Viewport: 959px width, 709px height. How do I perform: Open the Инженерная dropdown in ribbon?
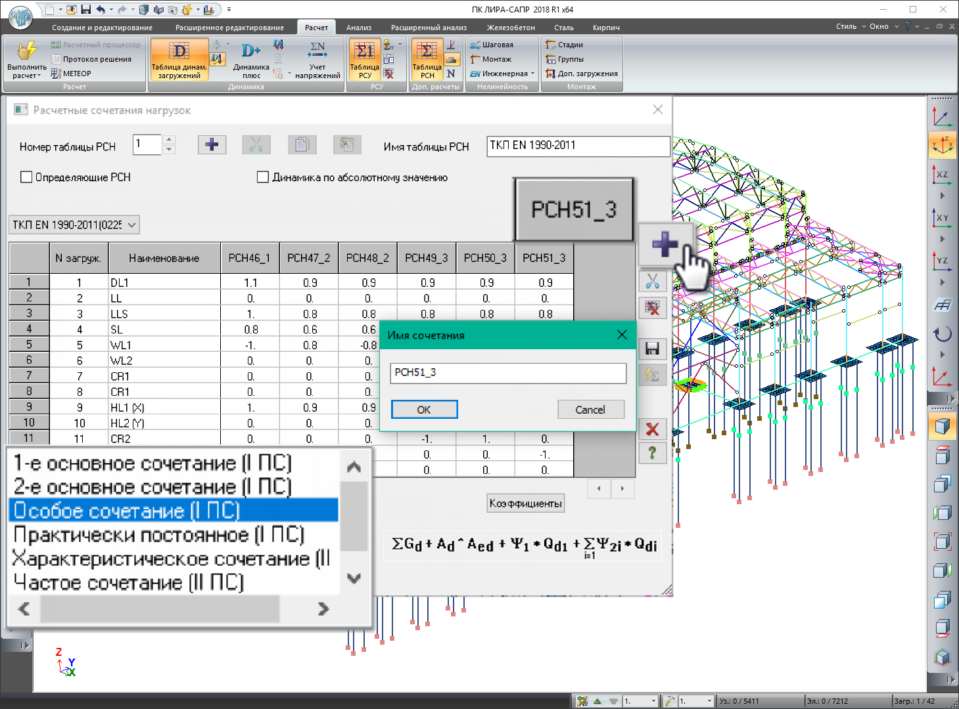tap(503, 74)
